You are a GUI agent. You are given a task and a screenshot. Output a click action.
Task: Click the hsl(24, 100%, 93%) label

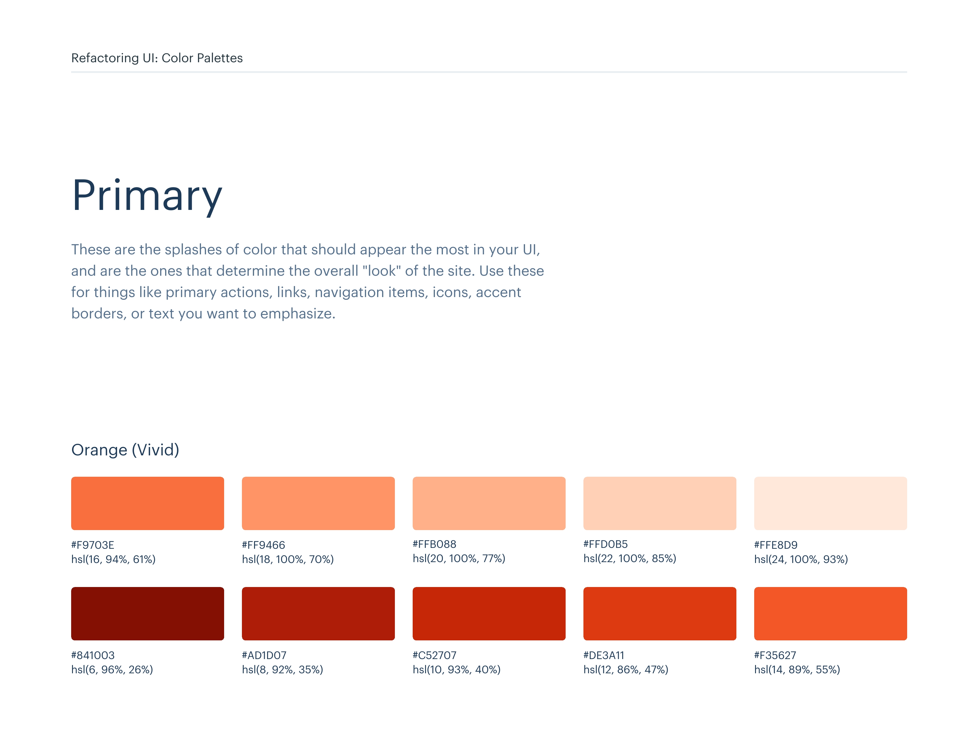801,559
